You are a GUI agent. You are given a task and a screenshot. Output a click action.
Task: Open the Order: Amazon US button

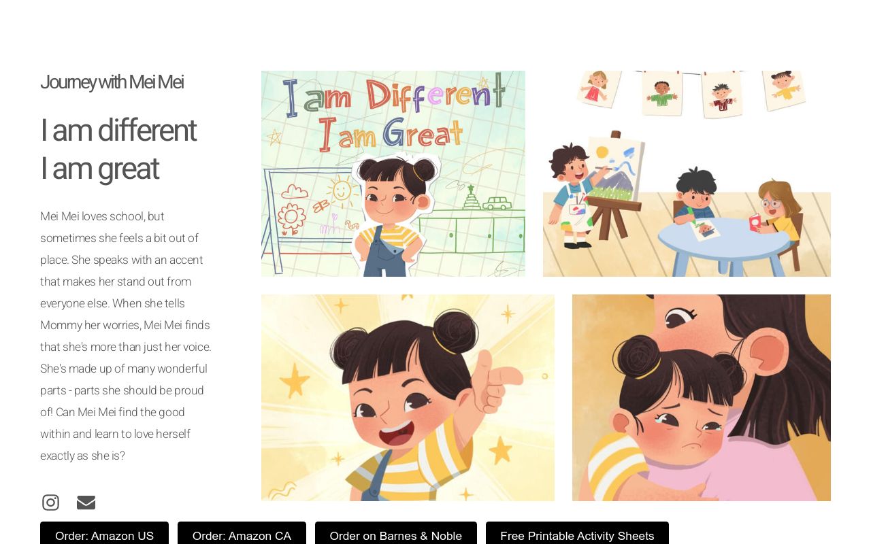(104, 534)
